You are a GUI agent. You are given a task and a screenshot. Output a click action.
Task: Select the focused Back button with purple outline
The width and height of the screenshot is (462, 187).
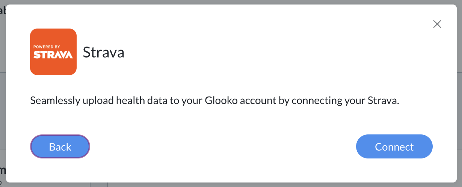[60, 146]
